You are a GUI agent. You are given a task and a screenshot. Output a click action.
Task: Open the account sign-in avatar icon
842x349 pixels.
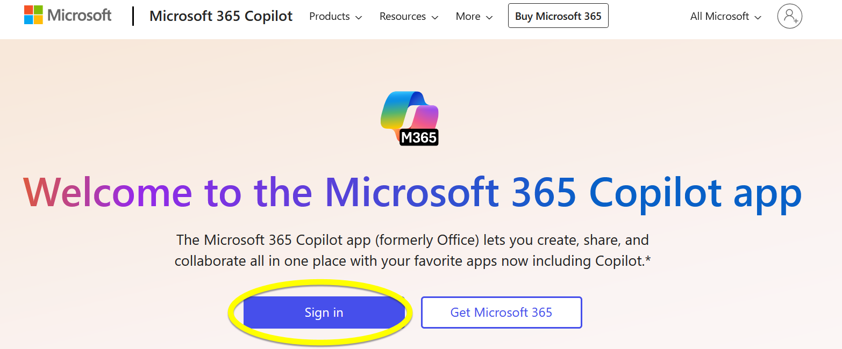[x=789, y=16]
